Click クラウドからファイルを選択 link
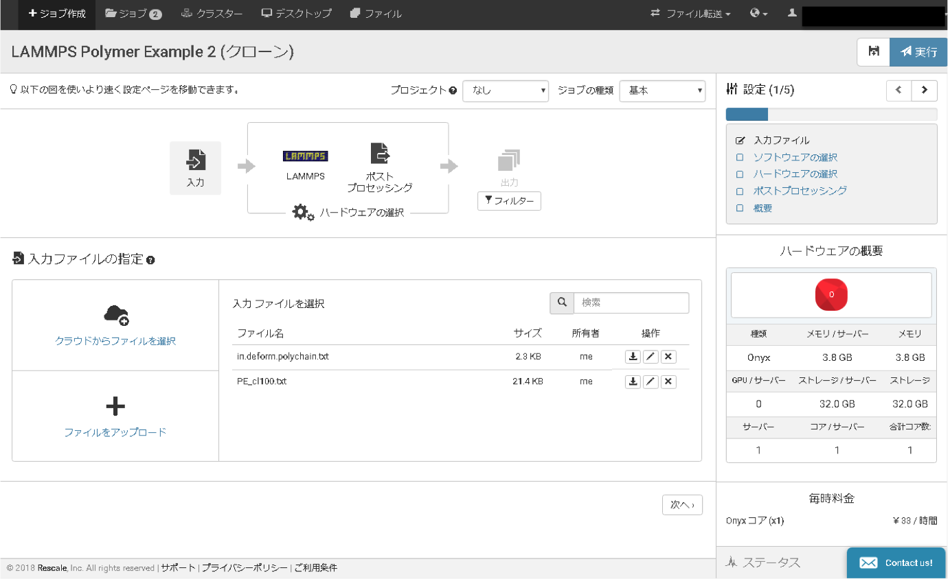The image size is (950, 579). point(115,341)
